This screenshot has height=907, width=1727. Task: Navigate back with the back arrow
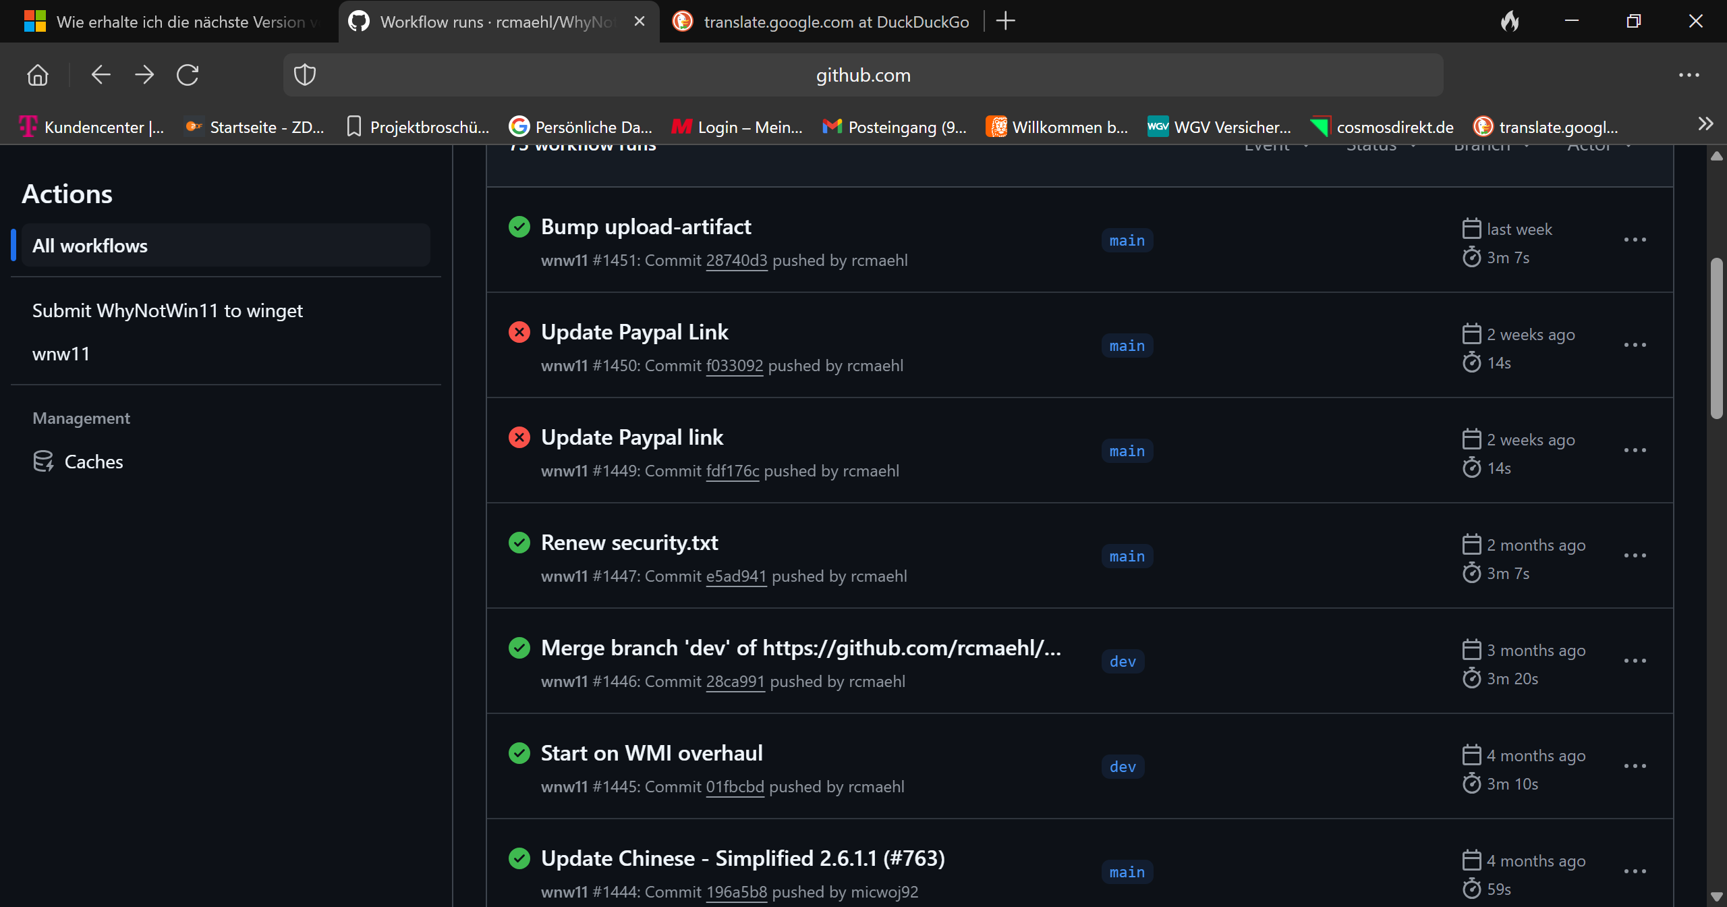point(101,75)
